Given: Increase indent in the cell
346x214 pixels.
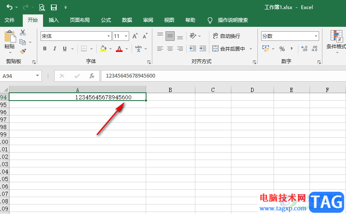Looking at the screenshot, I should coord(202,49).
